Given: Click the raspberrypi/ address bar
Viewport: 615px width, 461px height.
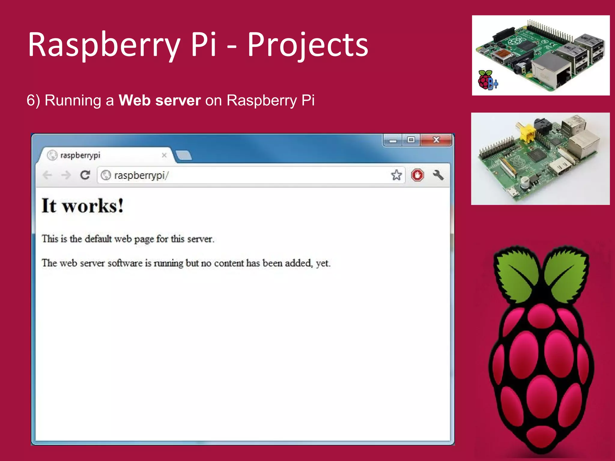Looking at the screenshot, I should pyautogui.click(x=240, y=175).
